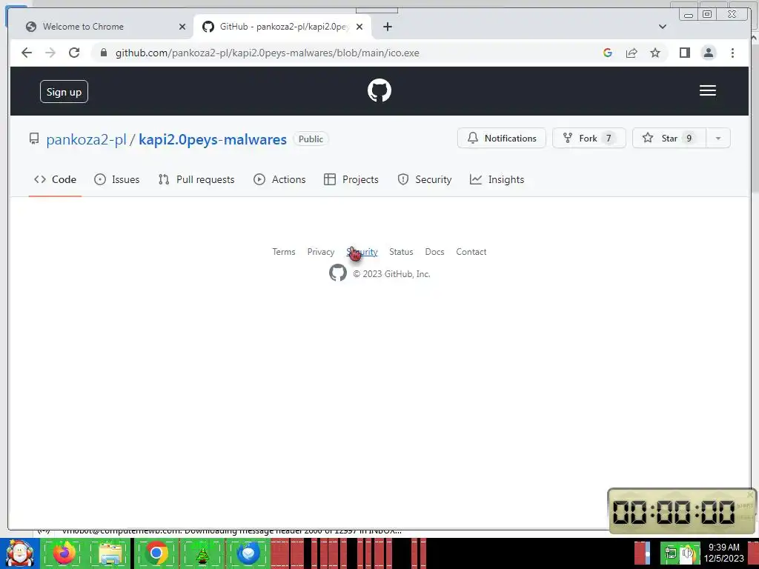
Task: Open kapi2.0peys-malwares repository link
Action: [x=213, y=139]
